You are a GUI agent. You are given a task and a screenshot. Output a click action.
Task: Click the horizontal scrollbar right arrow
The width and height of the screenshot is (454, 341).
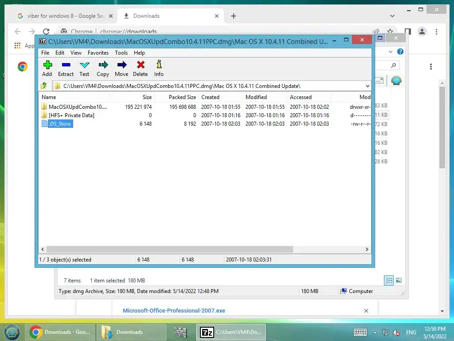367,250
